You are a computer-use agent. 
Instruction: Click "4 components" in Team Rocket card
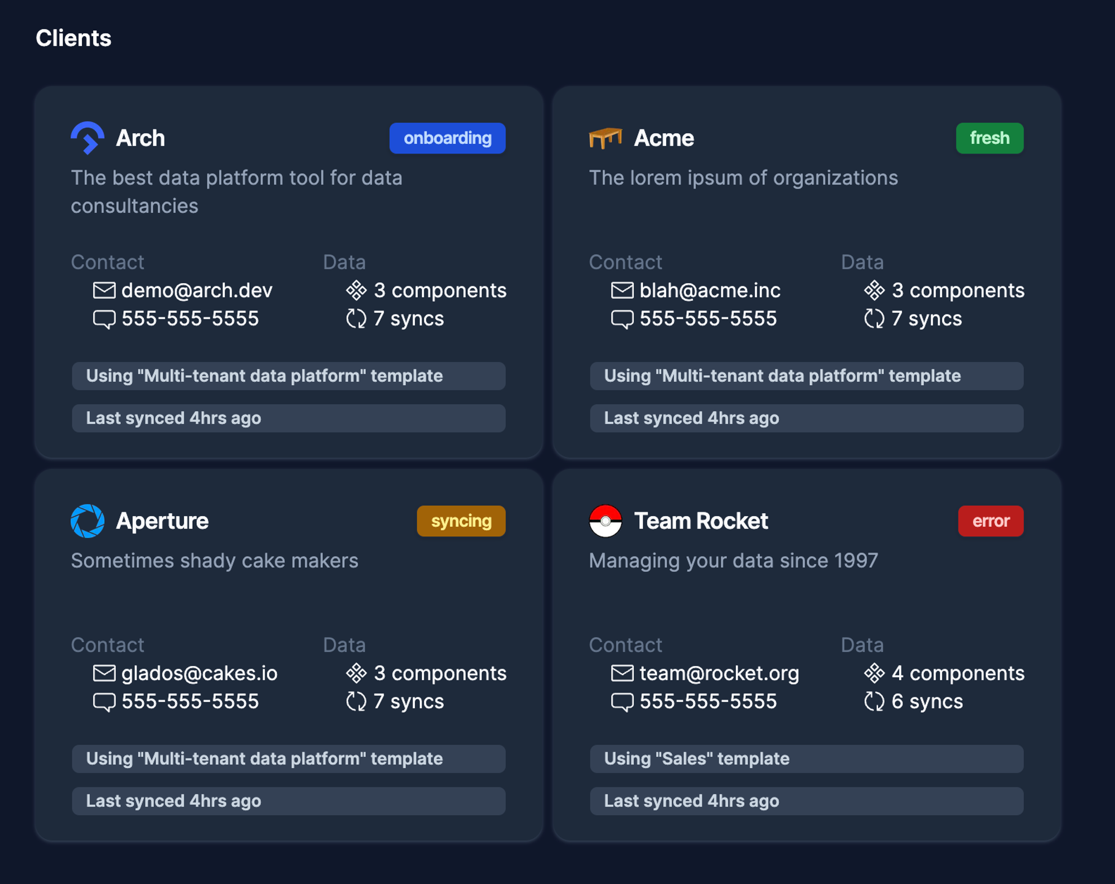tap(958, 673)
